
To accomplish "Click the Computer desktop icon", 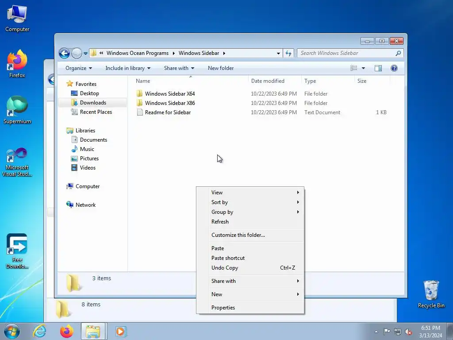I will 17,19.
